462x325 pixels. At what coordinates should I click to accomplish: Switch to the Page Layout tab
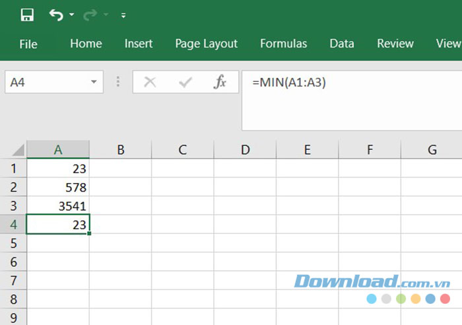[206, 44]
